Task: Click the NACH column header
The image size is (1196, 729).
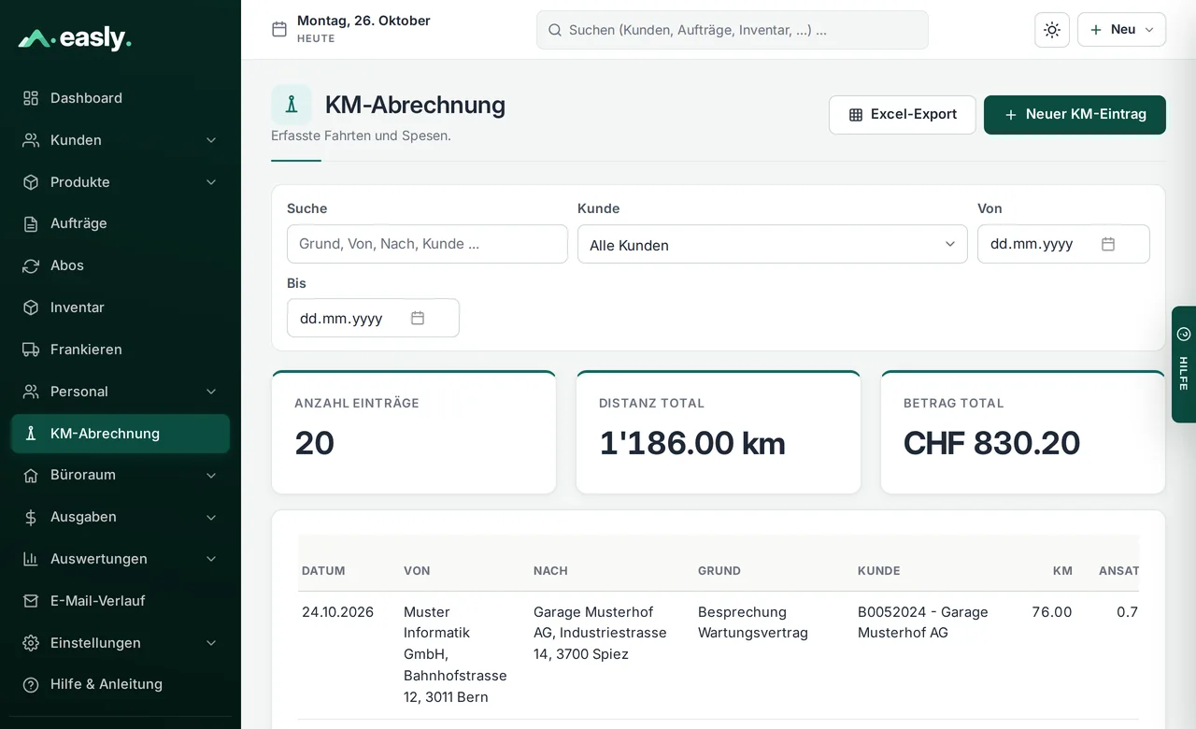Action: tap(550, 570)
